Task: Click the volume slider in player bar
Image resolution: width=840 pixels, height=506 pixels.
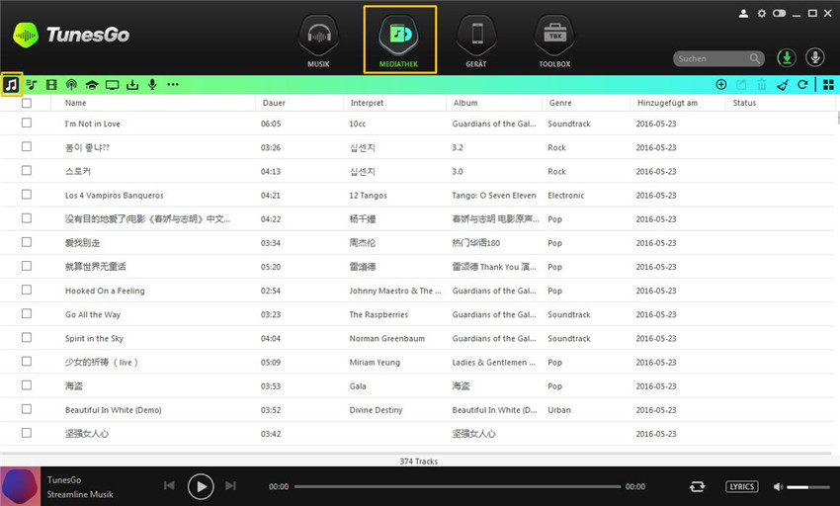Action: tap(808, 486)
